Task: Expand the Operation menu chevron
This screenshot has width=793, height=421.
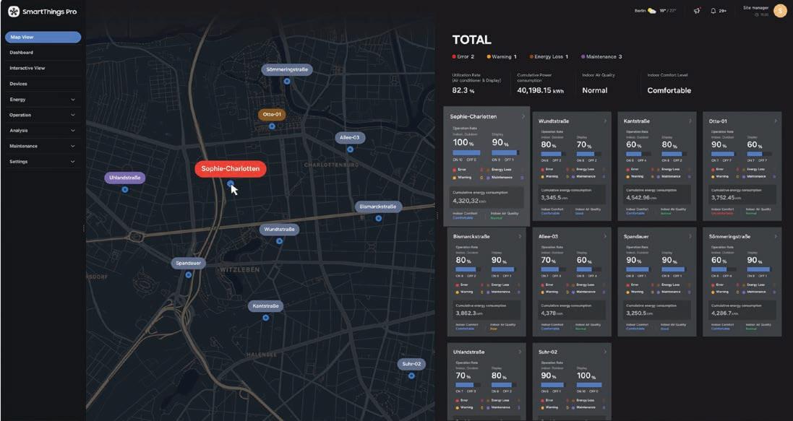Action: 73,116
